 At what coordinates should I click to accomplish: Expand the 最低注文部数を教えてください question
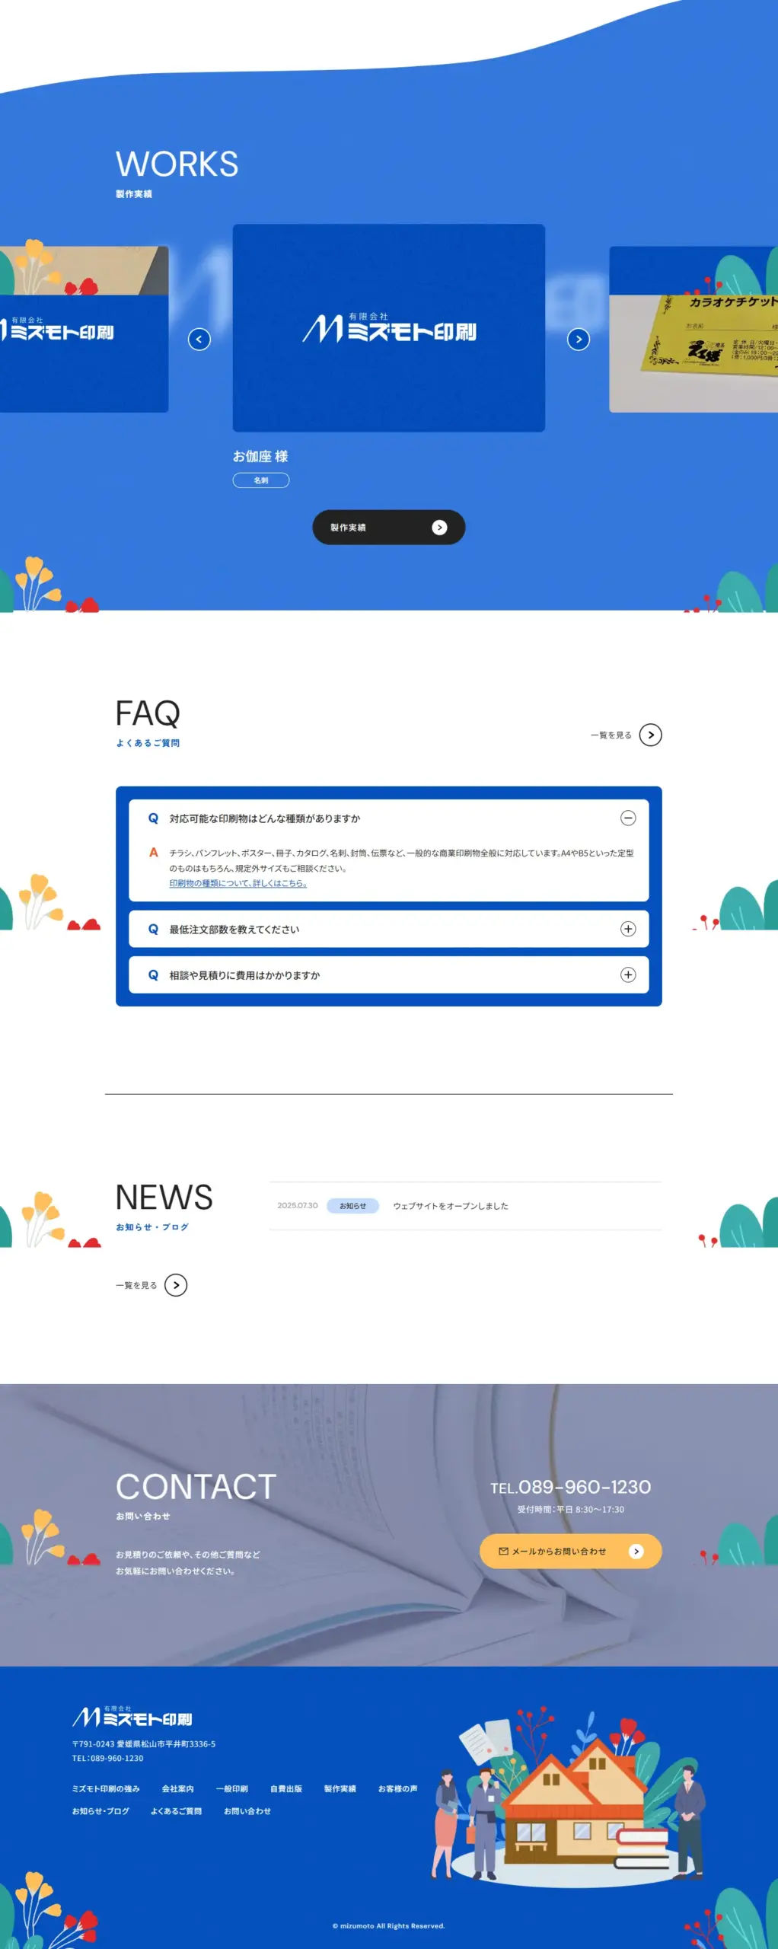coord(628,929)
